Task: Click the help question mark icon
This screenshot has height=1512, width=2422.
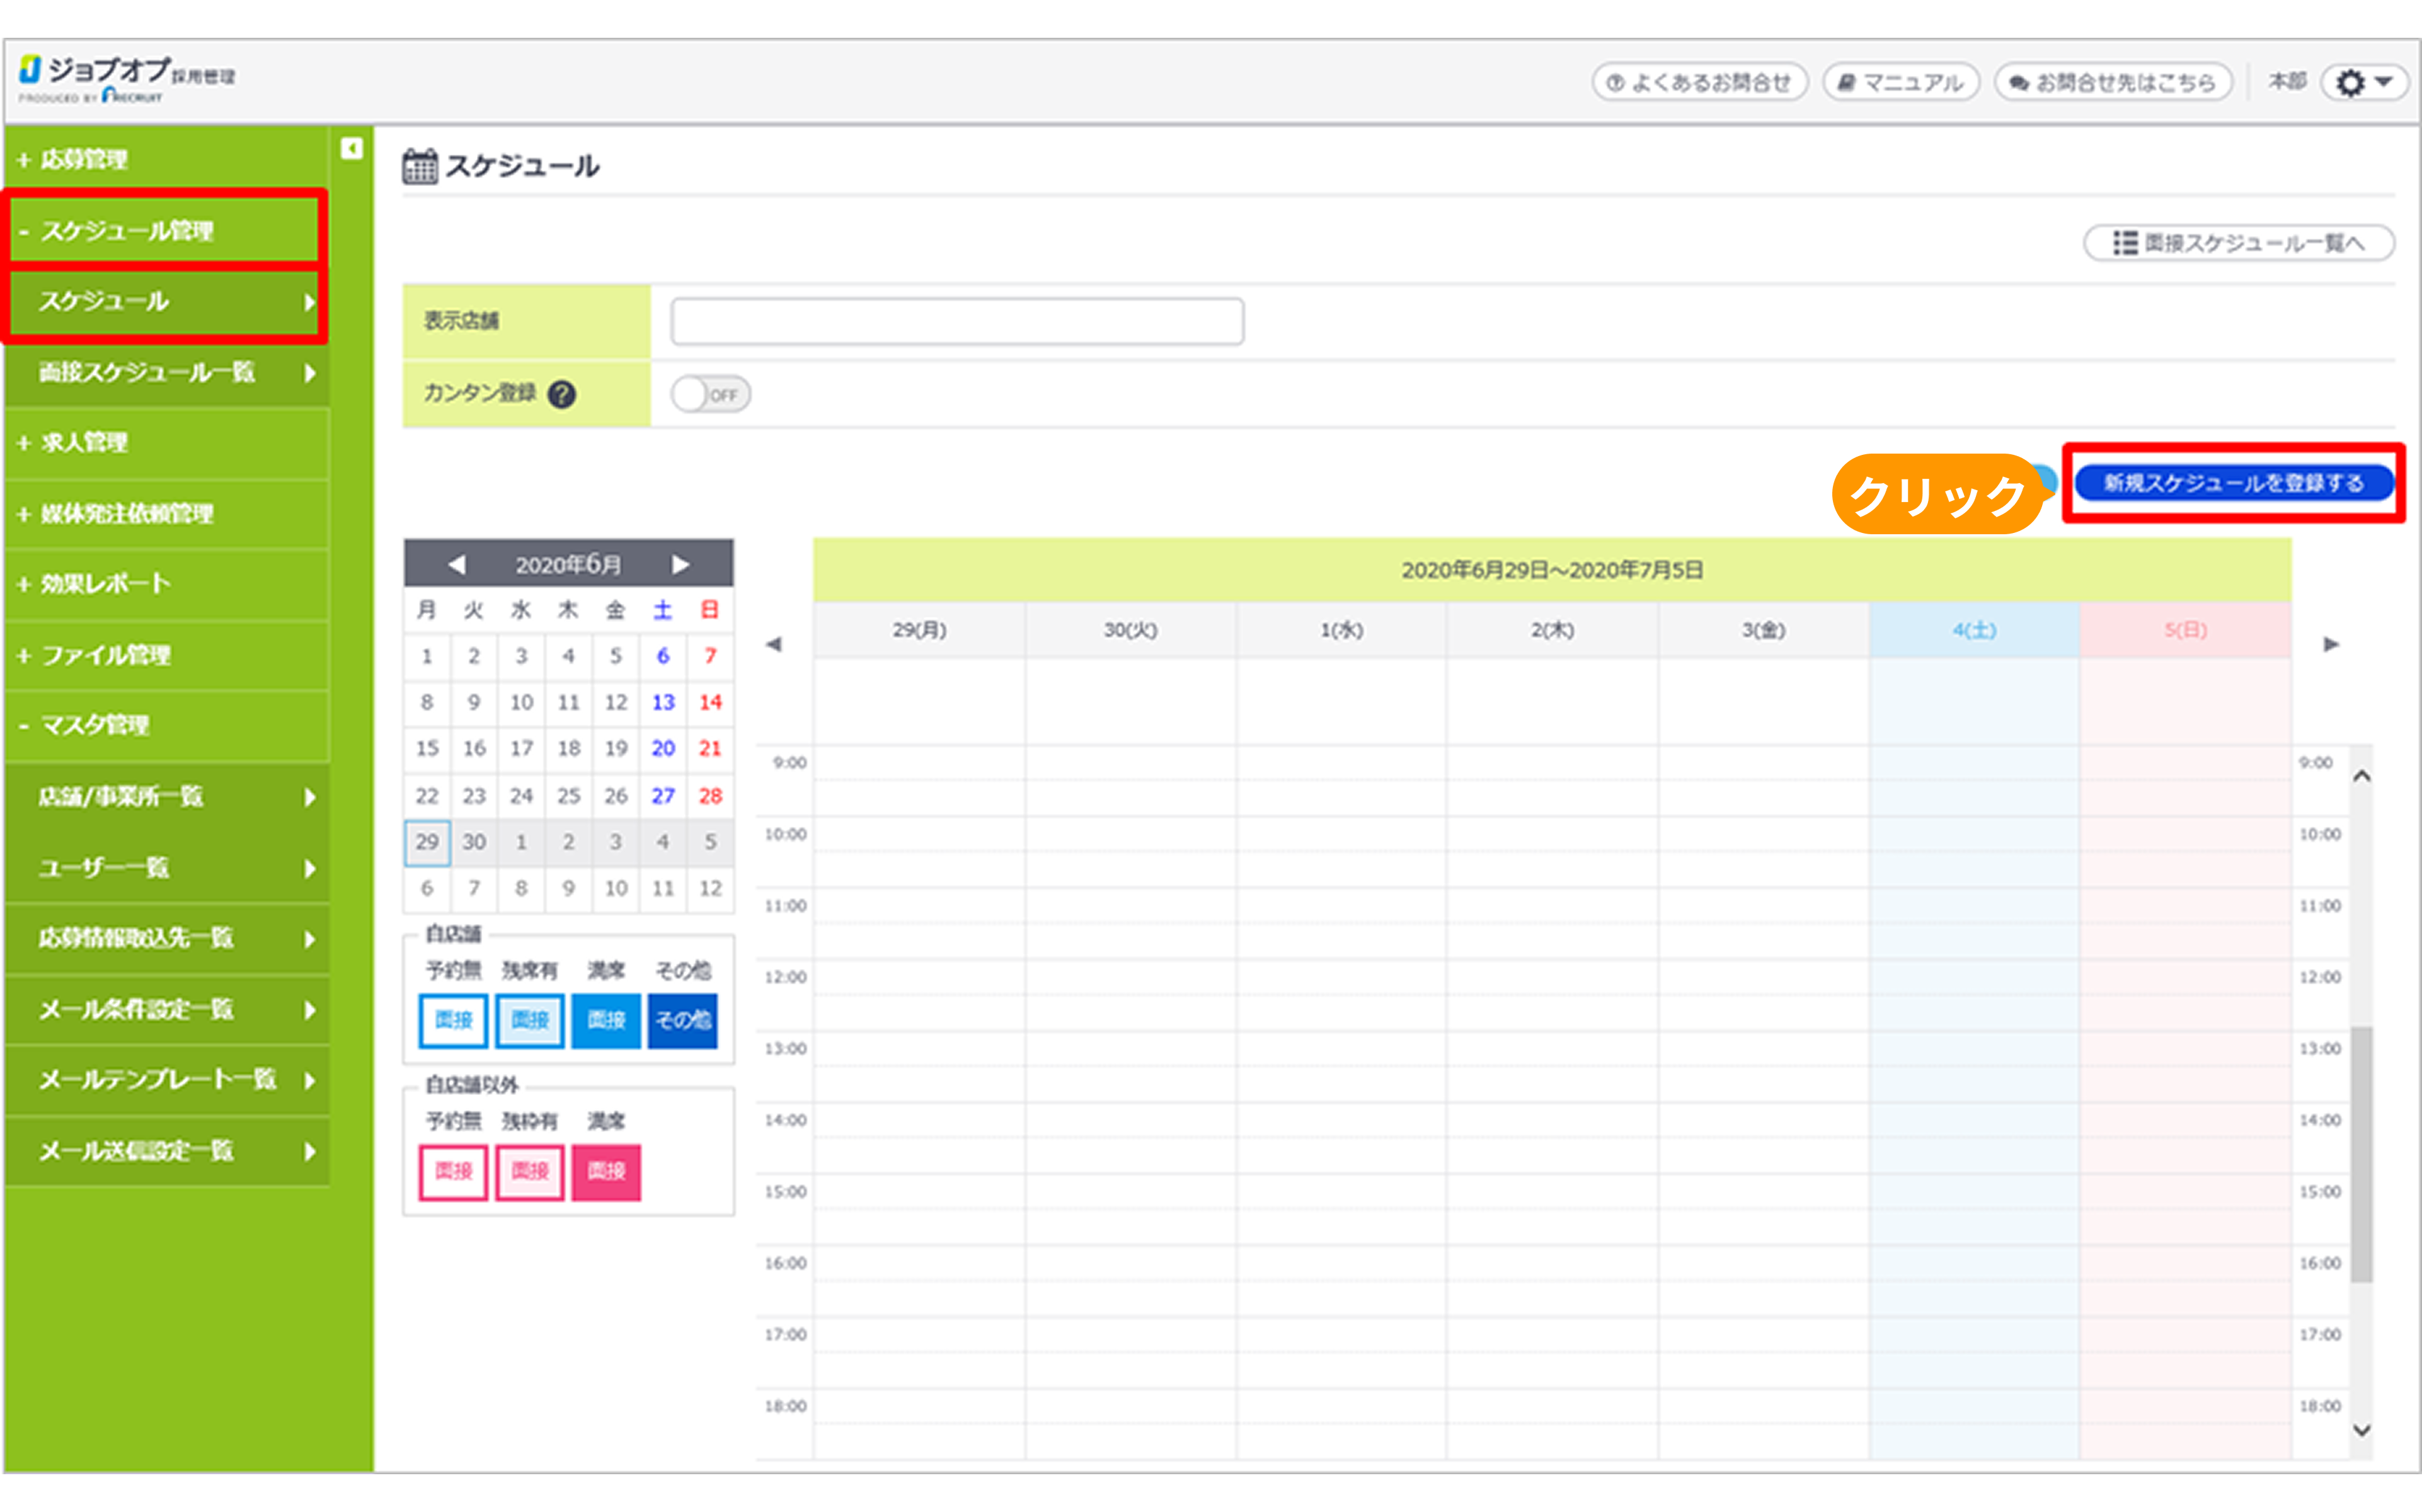Action: [x=562, y=394]
